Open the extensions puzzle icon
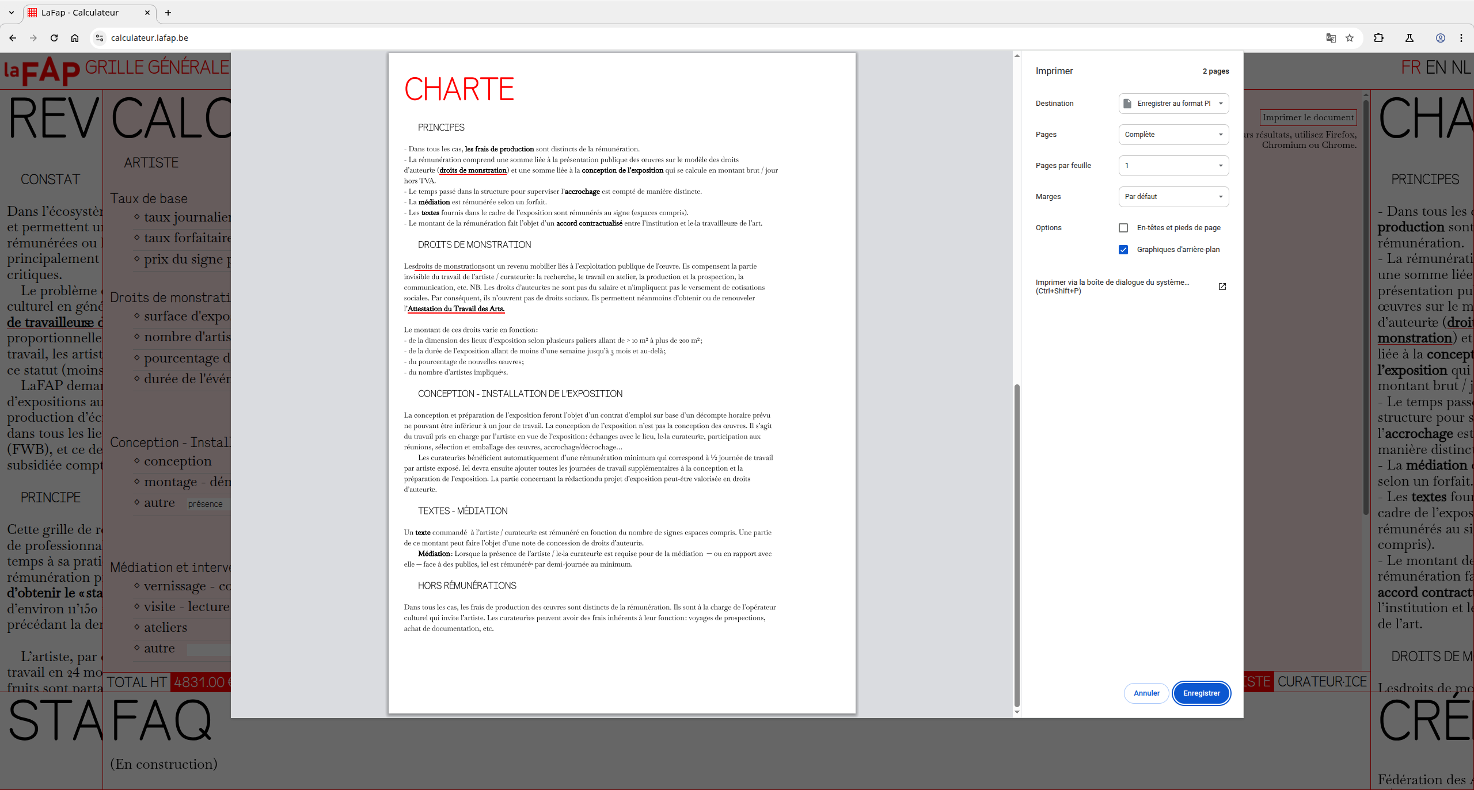 1378,38
